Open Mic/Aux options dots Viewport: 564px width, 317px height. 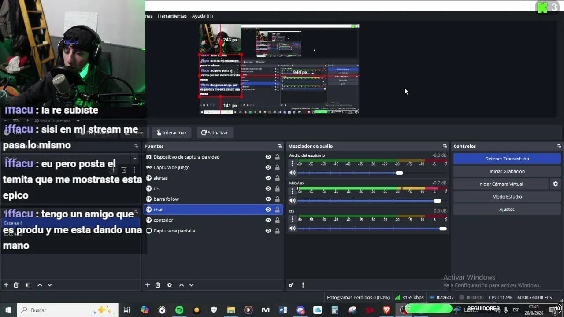coord(292,191)
